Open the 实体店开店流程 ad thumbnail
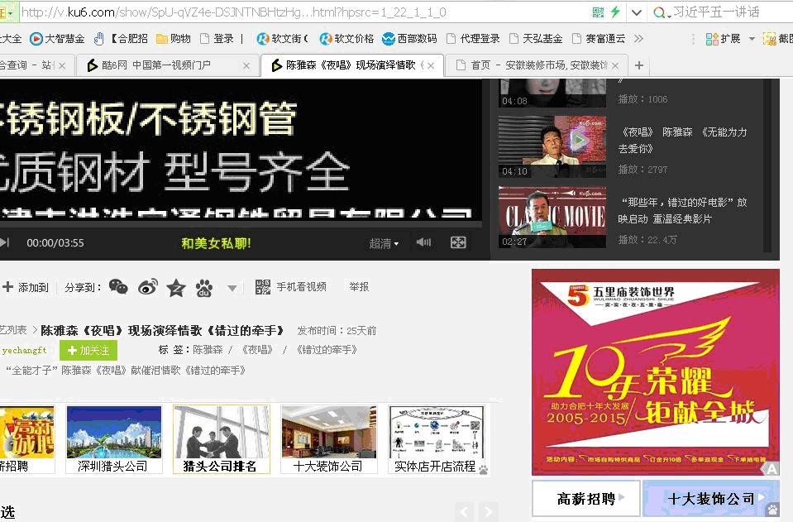793x522 pixels. (437, 439)
